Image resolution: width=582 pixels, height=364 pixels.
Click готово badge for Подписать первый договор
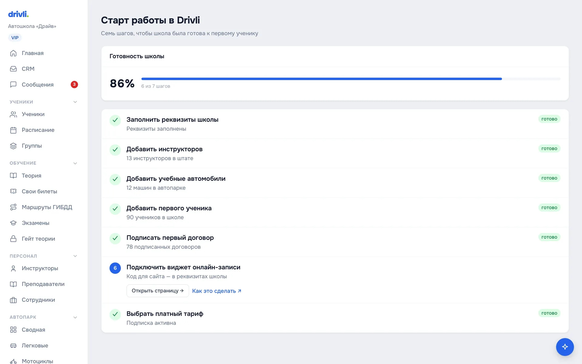(549, 237)
